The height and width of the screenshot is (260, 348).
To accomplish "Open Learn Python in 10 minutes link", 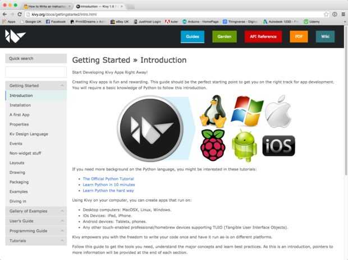I will tap(109, 185).
